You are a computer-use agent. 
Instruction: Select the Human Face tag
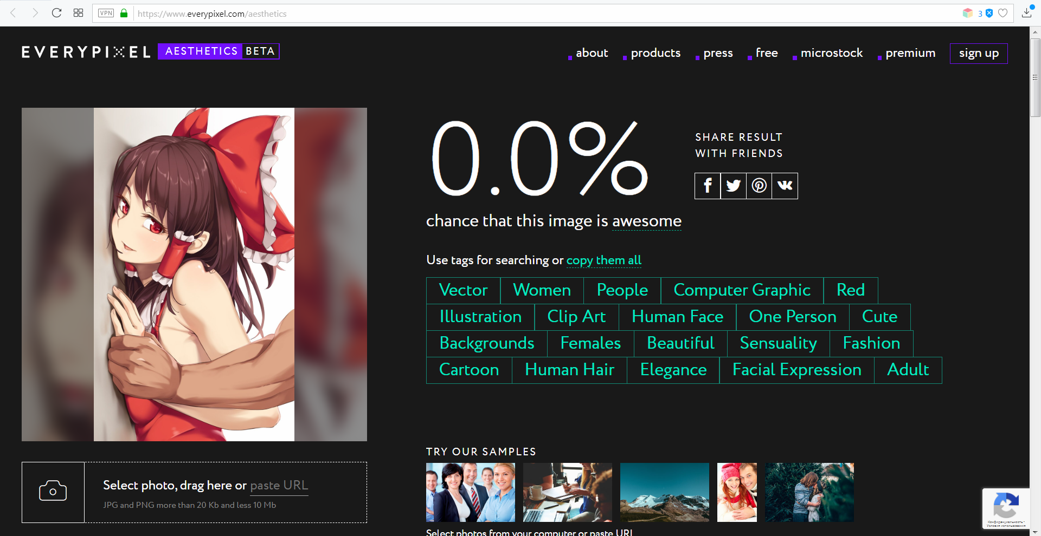tap(678, 317)
